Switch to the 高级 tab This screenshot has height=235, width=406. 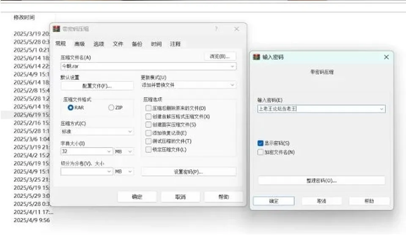(x=80, y=44)
